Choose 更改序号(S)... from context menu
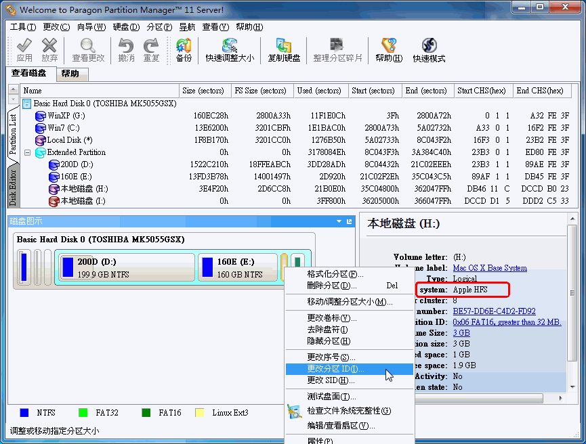This screenshot has height=444, width=586. point(350,357)
